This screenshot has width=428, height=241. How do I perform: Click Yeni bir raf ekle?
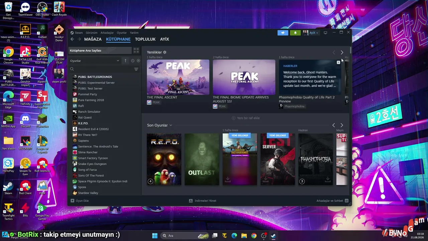click(x=245, y=118)
